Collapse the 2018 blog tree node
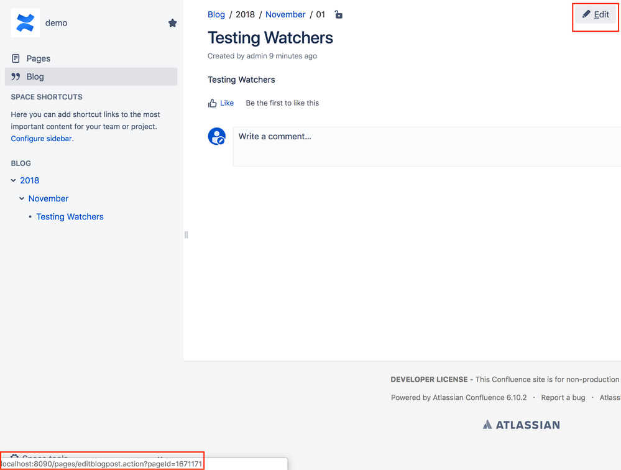Screen dimensions: 621x470 (13, 180)
